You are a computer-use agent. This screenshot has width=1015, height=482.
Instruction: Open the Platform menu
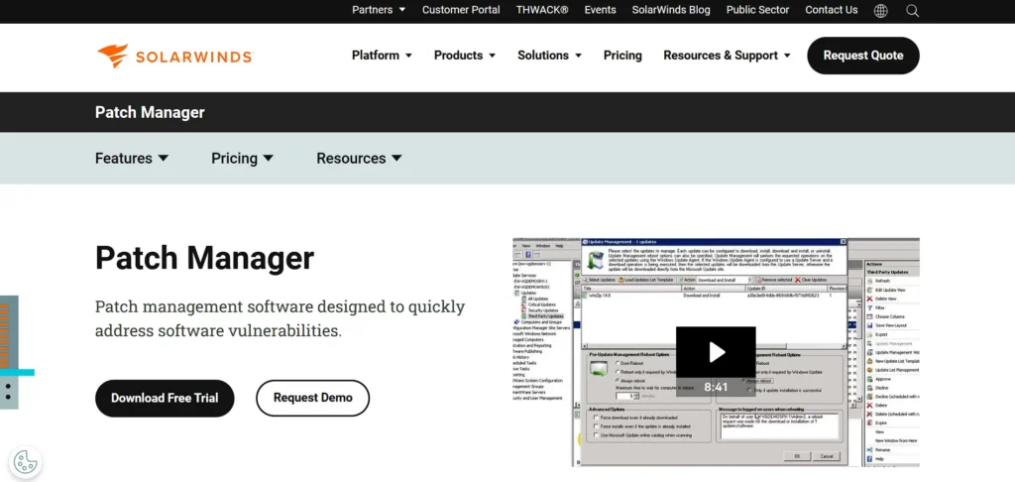(x=382, y=56)
